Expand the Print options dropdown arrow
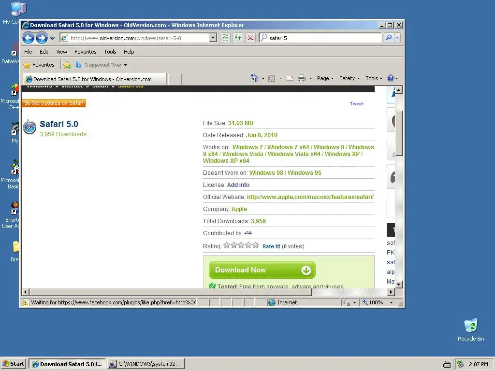 [310, 79]
